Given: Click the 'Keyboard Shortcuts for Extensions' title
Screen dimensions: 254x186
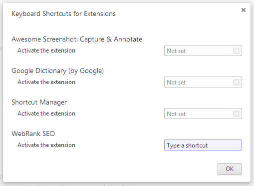Looking at the screenshot, I should 63,13.
